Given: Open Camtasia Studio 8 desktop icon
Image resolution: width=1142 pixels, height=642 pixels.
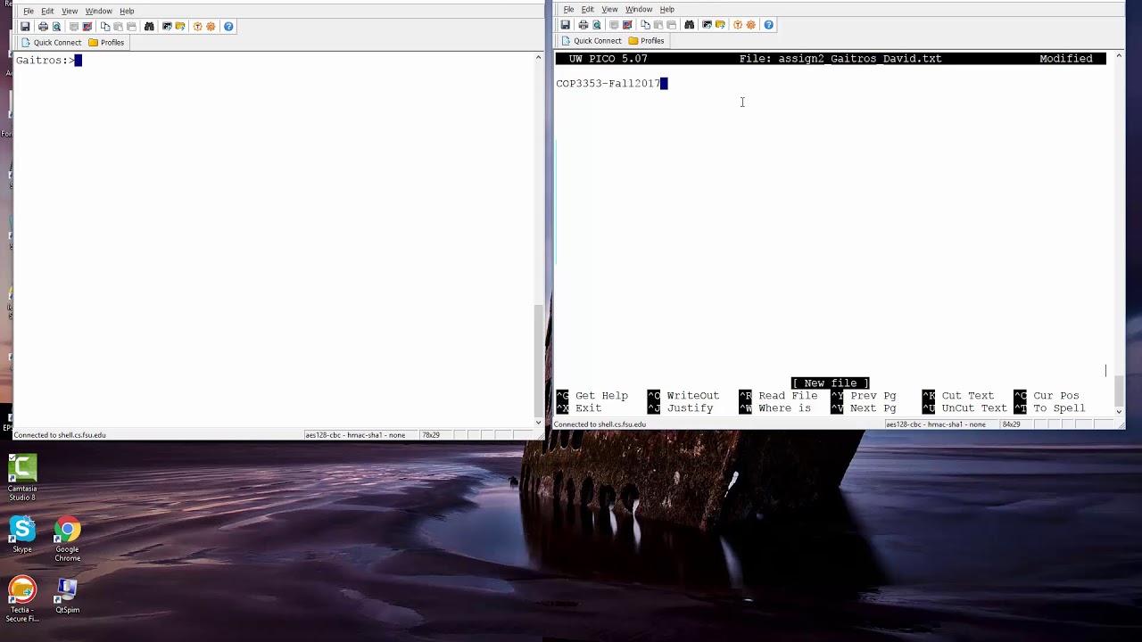Looking at the screenshot, I should point(22,478).
